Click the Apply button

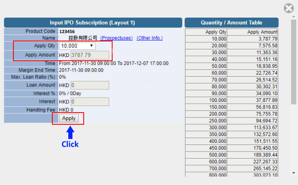(69, 118)
